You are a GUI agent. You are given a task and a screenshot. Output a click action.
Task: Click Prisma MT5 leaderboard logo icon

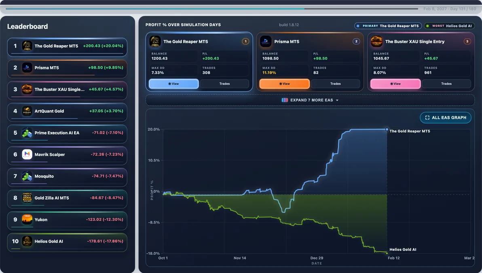tap(27, 67)
